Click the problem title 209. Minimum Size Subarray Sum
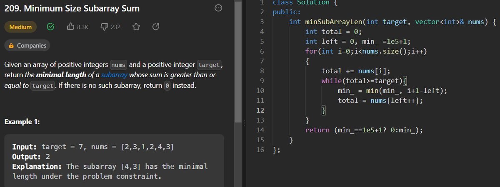The width and height of the screenshot is (500, 187). (x=72, y=8)
